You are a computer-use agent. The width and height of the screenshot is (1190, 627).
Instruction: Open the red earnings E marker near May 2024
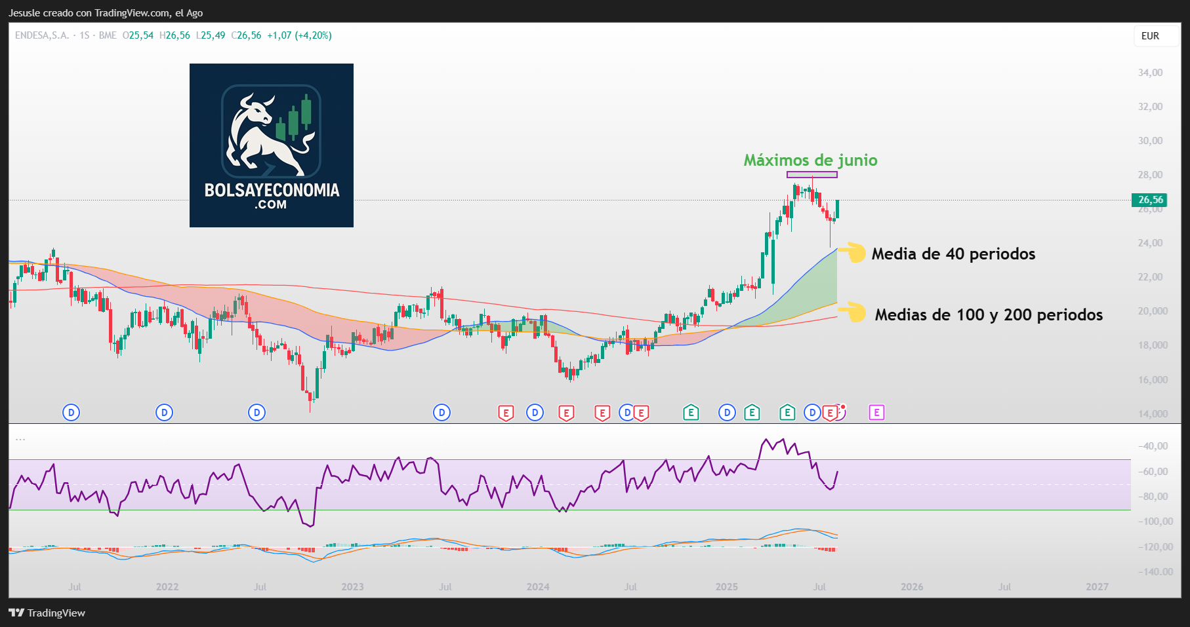[x=602, y=413]
